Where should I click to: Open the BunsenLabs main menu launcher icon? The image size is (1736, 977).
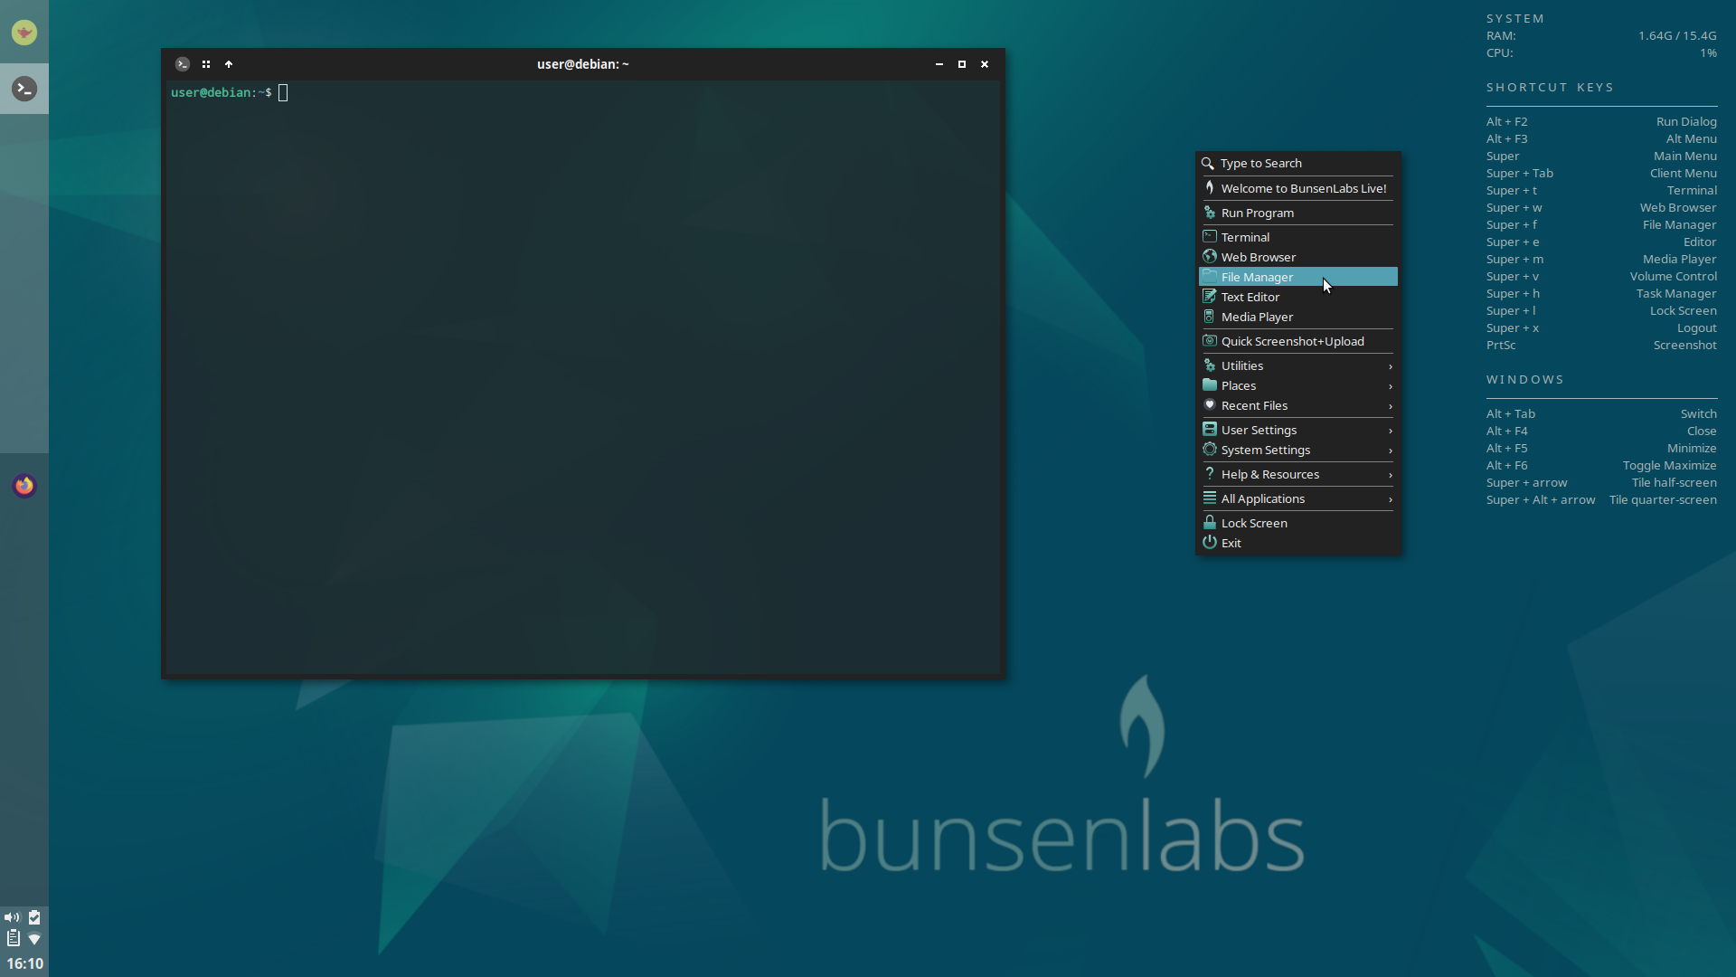[x=24, y=33]
